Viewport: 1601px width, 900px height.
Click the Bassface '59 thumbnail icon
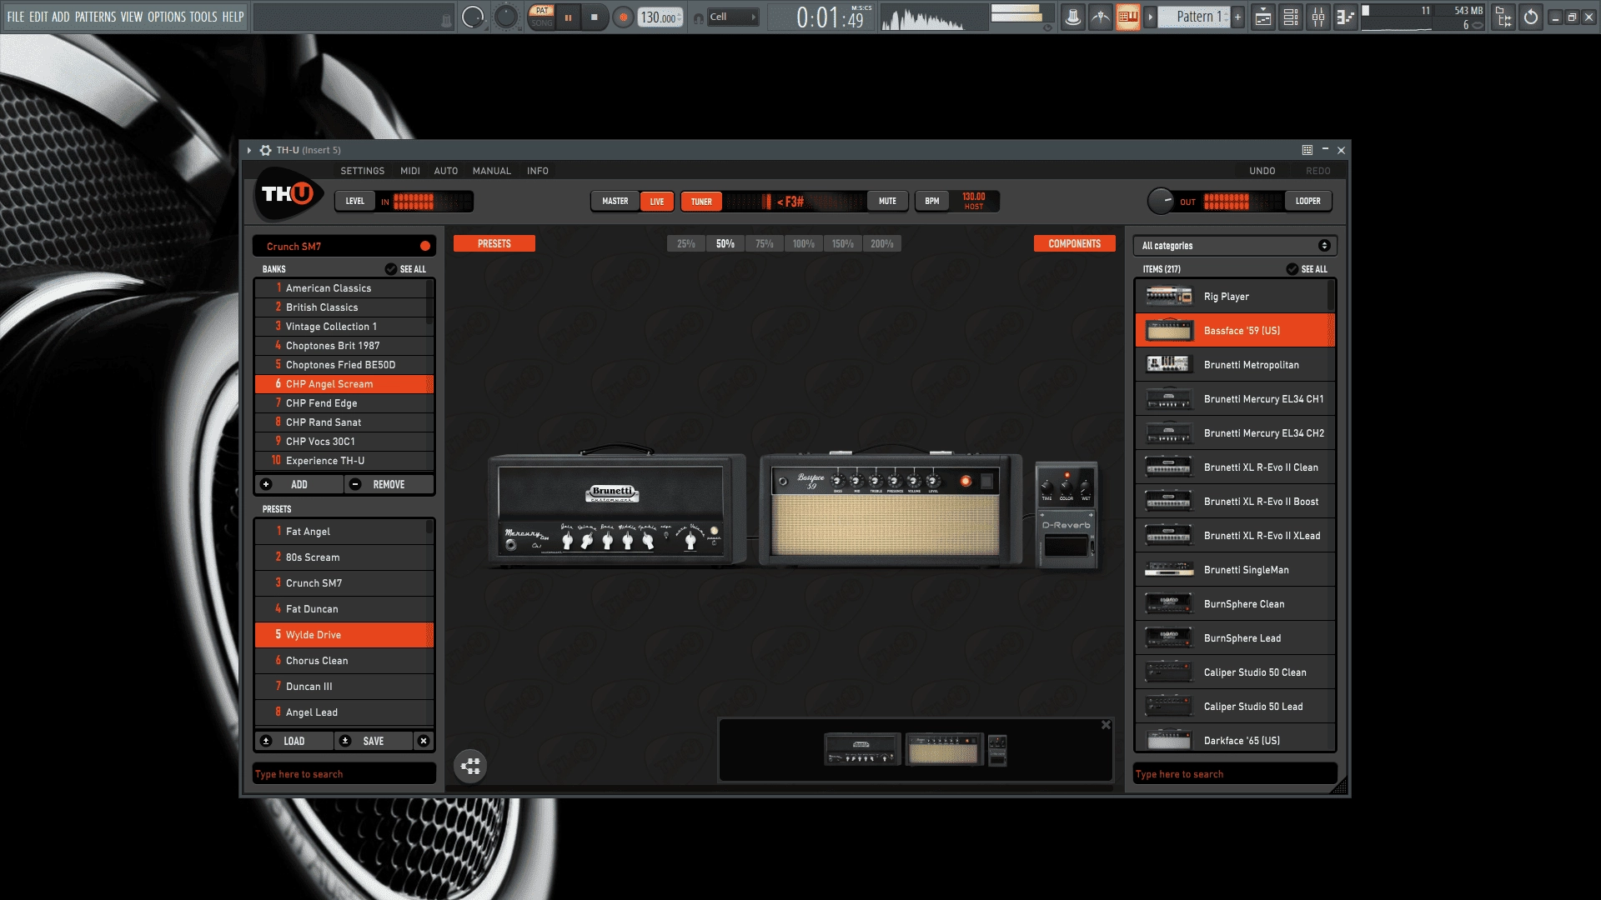click(1169, 331)
